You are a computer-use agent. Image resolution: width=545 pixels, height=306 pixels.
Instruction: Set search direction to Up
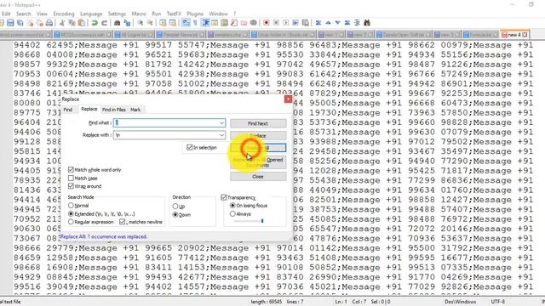click(175, 206)
